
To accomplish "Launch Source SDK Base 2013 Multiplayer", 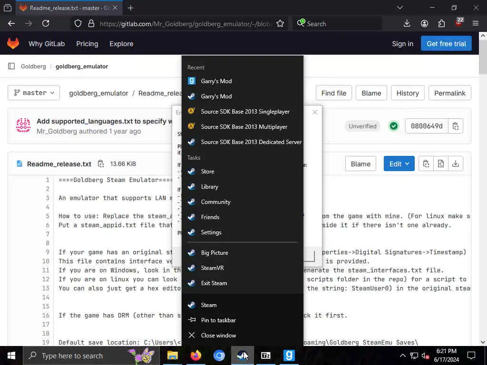I will (x=242, y=126).
